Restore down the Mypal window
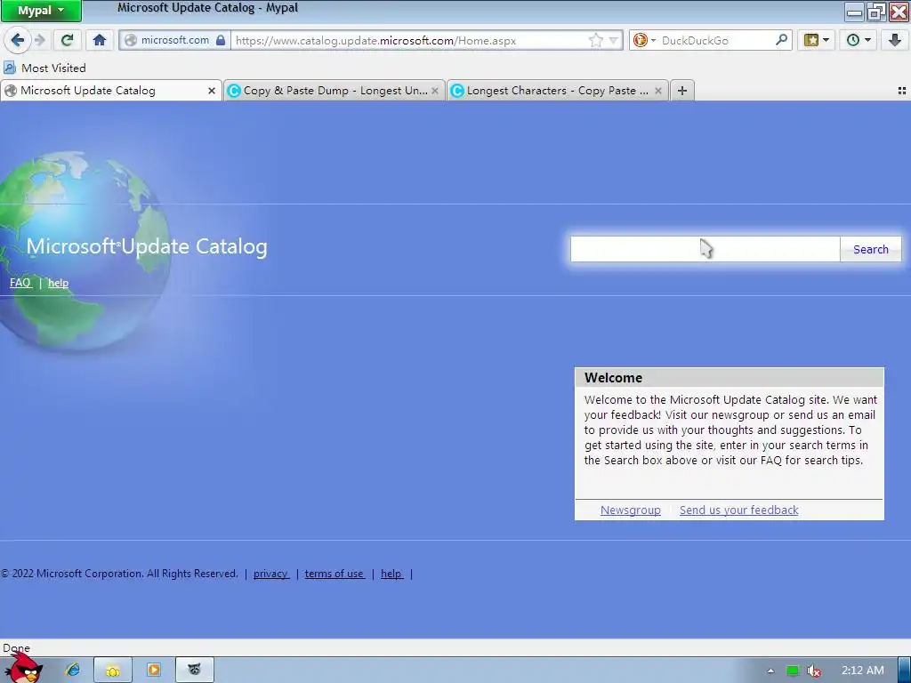The image size is (911, 683). coord(876,11)
